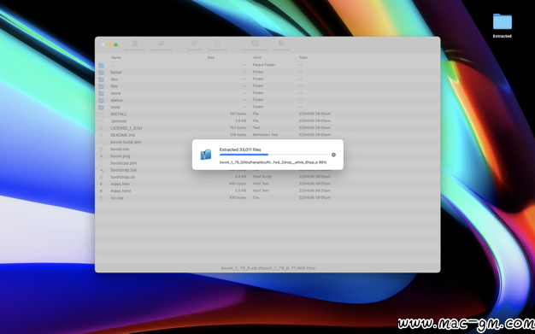Click the Select All checkmark icon
The height and width of the screenshot is (334, 535).
(195, 44)
